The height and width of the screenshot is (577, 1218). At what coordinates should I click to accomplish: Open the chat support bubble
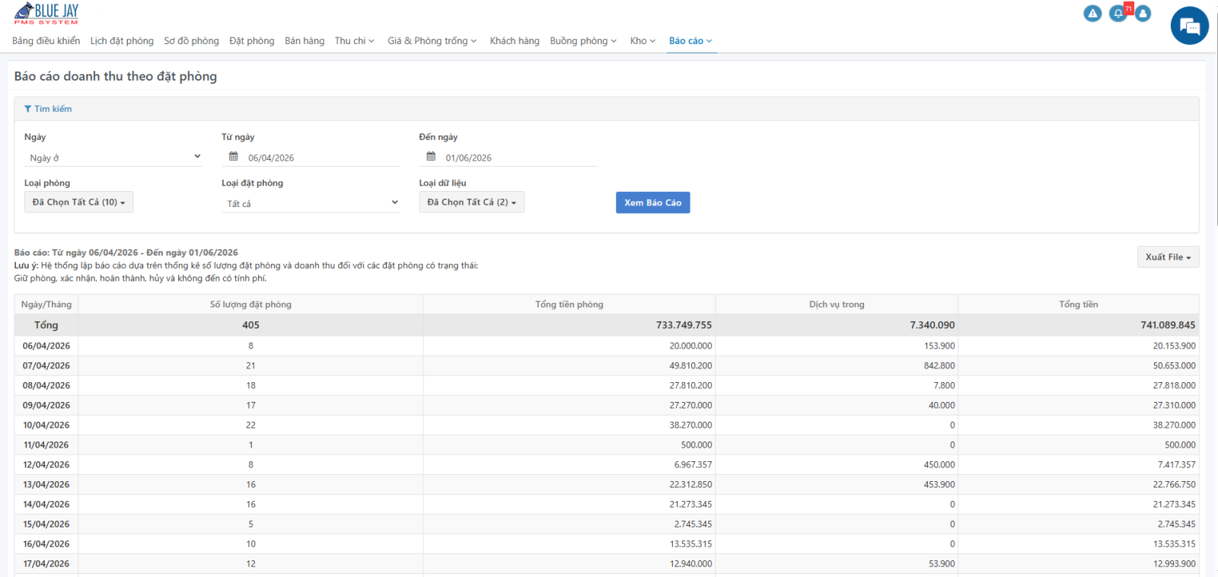1189,26
